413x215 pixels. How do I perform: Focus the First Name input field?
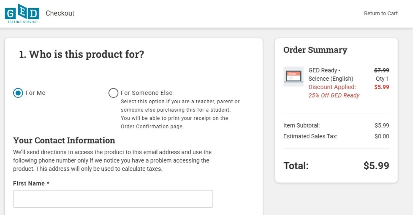tap(113, 199)
